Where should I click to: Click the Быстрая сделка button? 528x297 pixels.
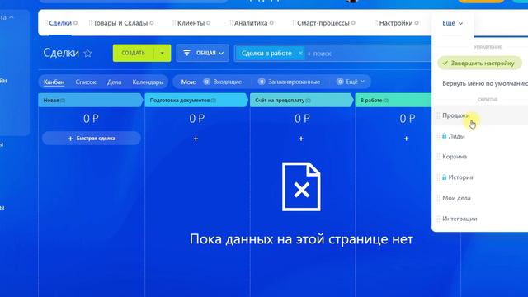(x=92, y=139)
